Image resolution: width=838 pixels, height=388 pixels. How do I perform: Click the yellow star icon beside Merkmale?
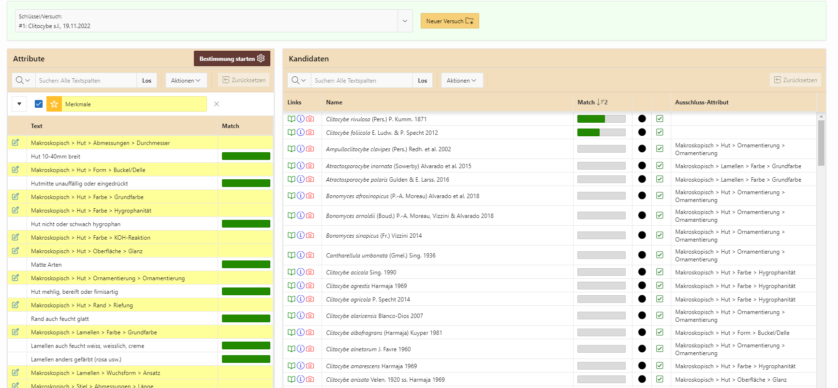(54, 104)
